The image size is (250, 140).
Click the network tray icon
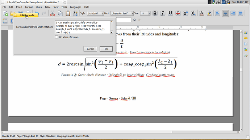pyautogui.click(x=215, y=2)
